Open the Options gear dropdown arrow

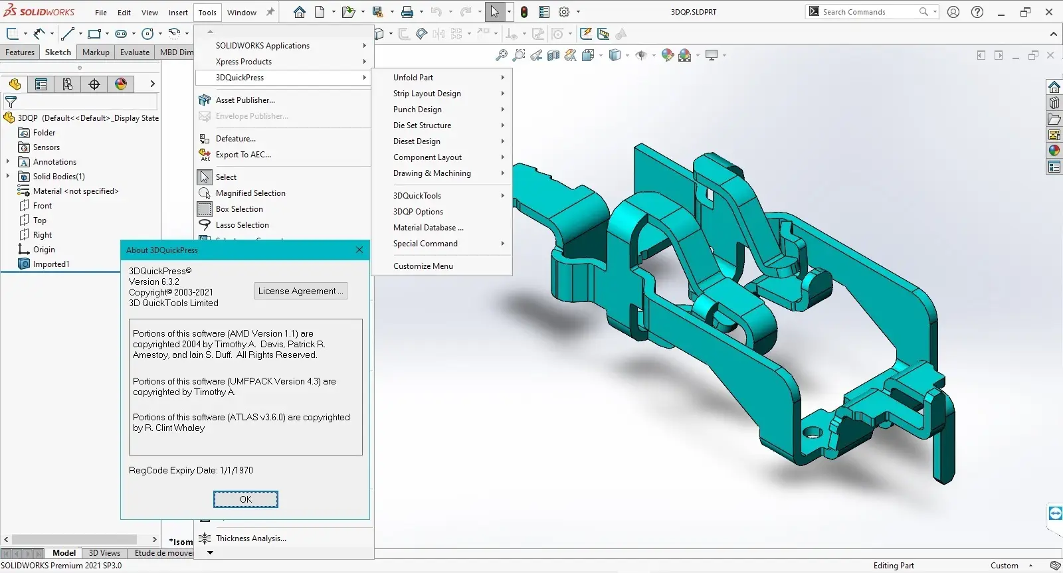[578, 12]
